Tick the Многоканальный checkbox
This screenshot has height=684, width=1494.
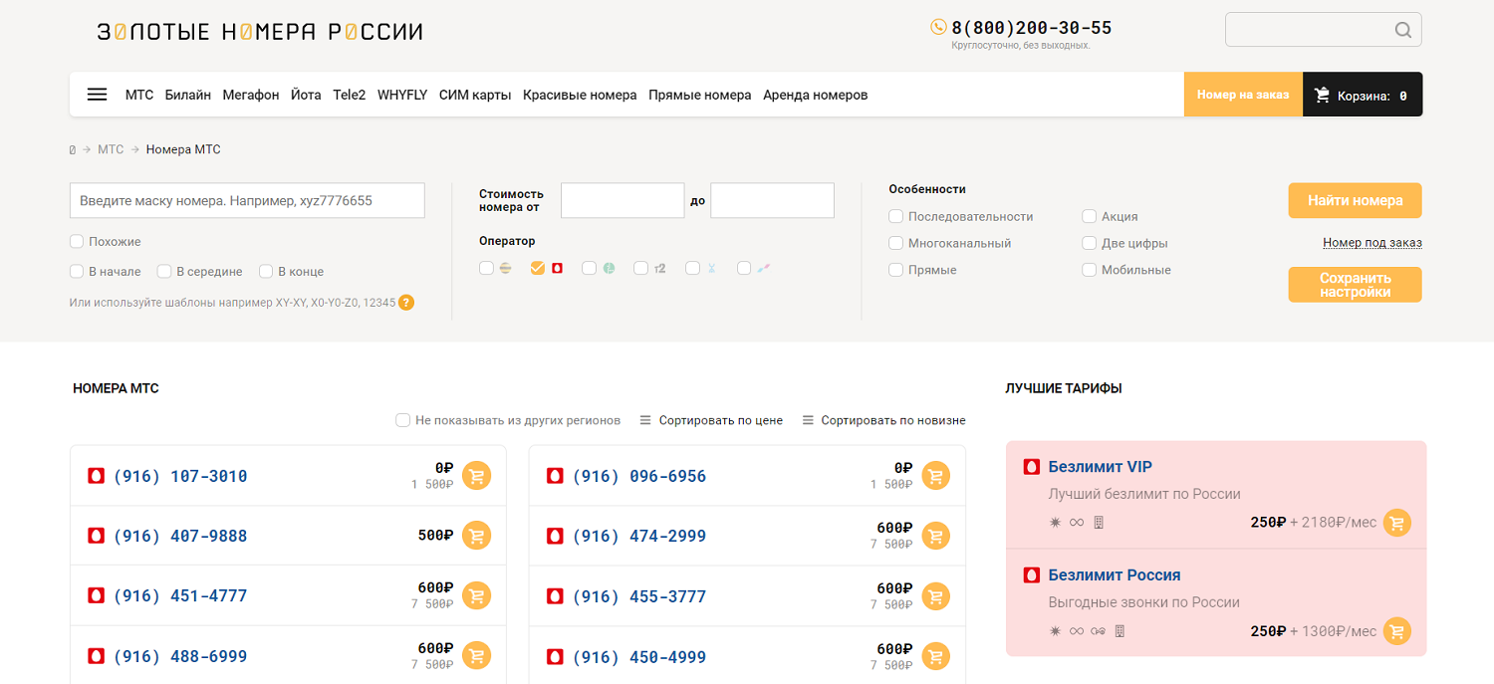896,243
